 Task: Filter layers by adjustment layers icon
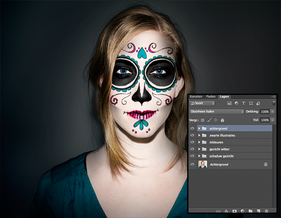tap(236, 103)
